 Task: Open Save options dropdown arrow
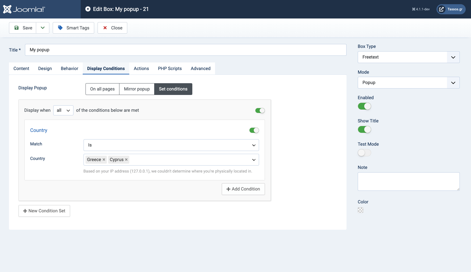[x=43, y=28]
